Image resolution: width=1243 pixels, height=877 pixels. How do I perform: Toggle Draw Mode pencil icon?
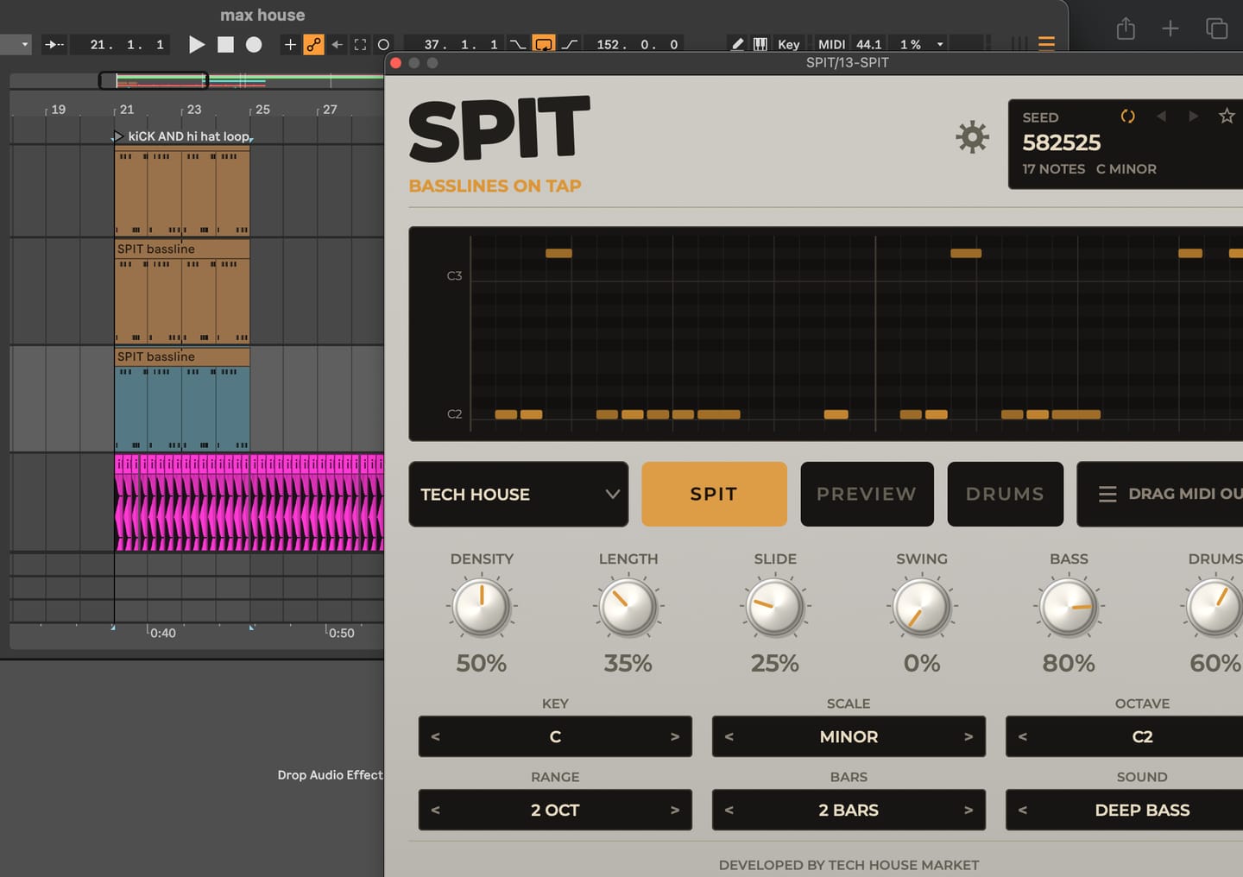pyautogui.click(x=737, y=44)
